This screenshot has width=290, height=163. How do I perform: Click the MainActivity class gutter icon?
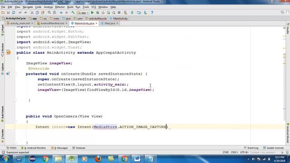(9, 53)
